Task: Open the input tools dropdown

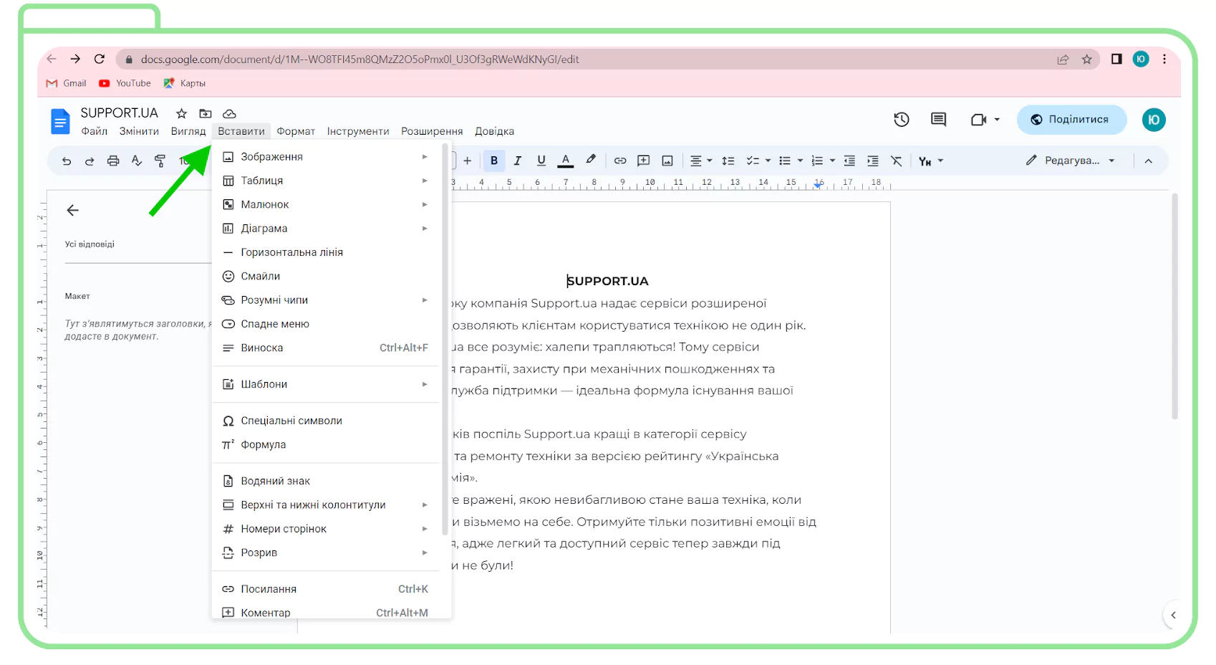Action: click(x=931, y=161)
